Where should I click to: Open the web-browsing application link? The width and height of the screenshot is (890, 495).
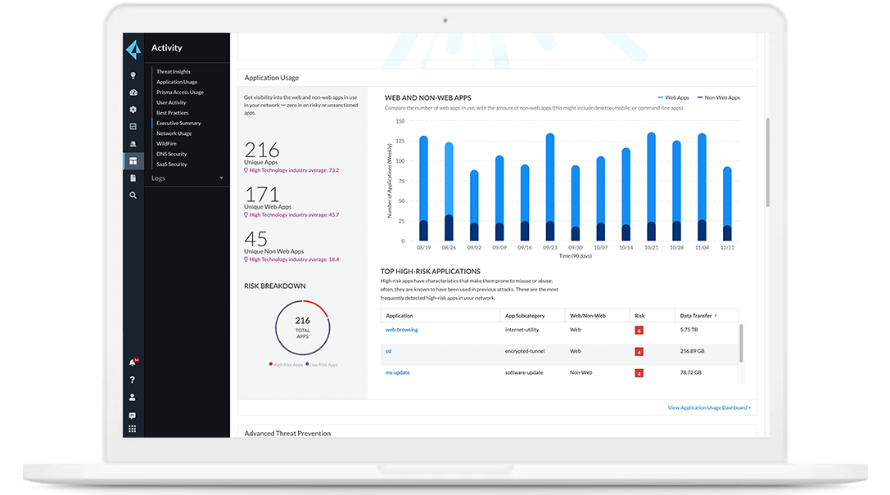coord(401,330)
